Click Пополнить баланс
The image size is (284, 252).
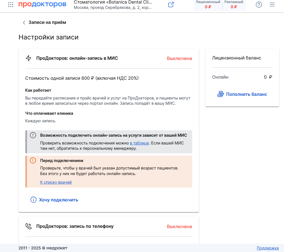coord(246,94)
